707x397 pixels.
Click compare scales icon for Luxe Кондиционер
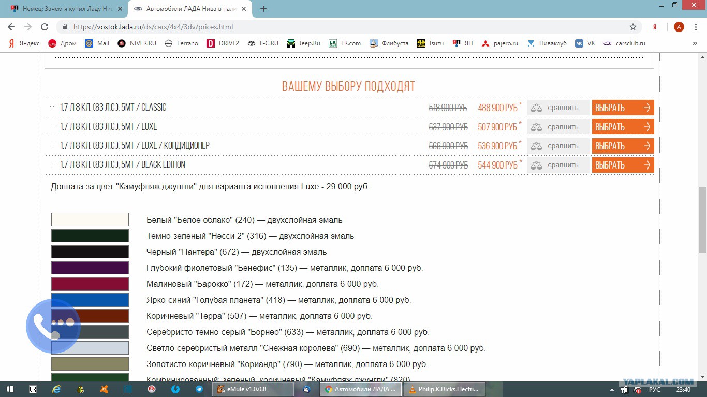pyautogui.click(x=536, y=146)
